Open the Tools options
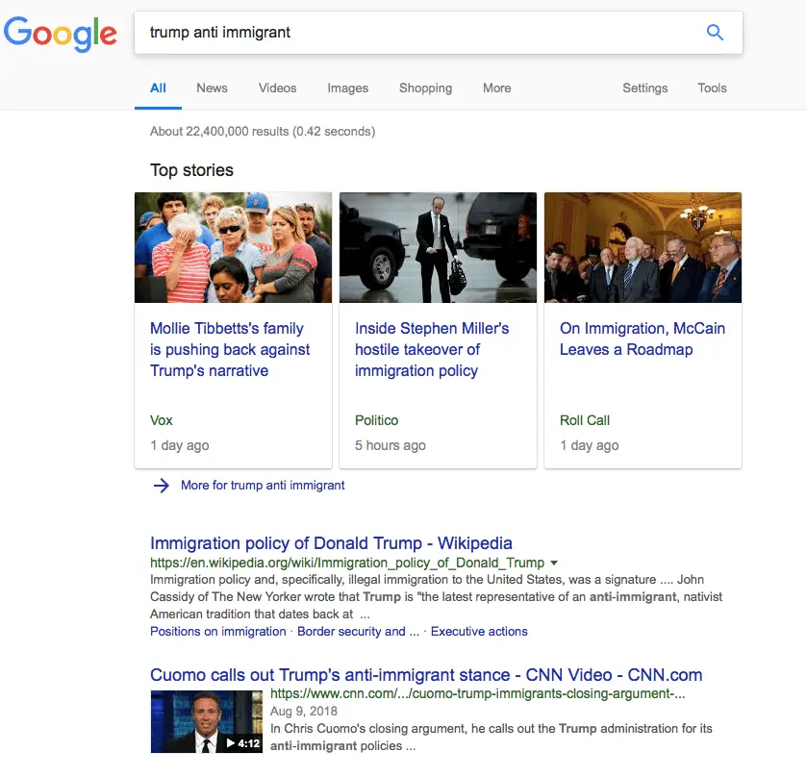The height and width of the screenshot is (777, 807). pyautogui.click(x=712, y=88)
